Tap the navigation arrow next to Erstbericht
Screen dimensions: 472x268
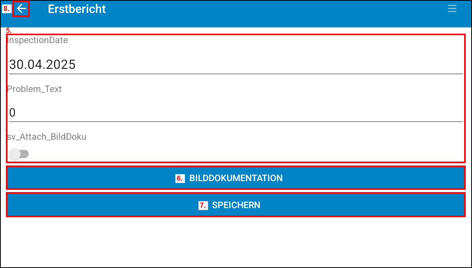[22, 9]
